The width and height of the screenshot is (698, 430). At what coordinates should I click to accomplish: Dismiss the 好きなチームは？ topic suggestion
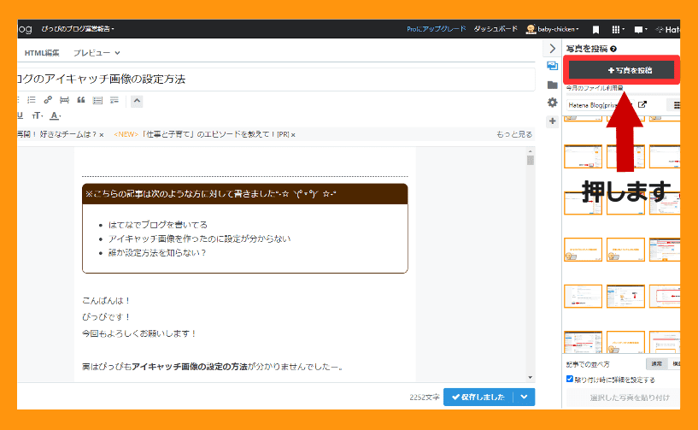point(102,134)
